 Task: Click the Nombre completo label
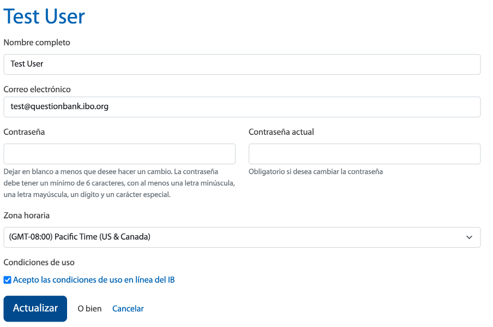click(37, 43)
